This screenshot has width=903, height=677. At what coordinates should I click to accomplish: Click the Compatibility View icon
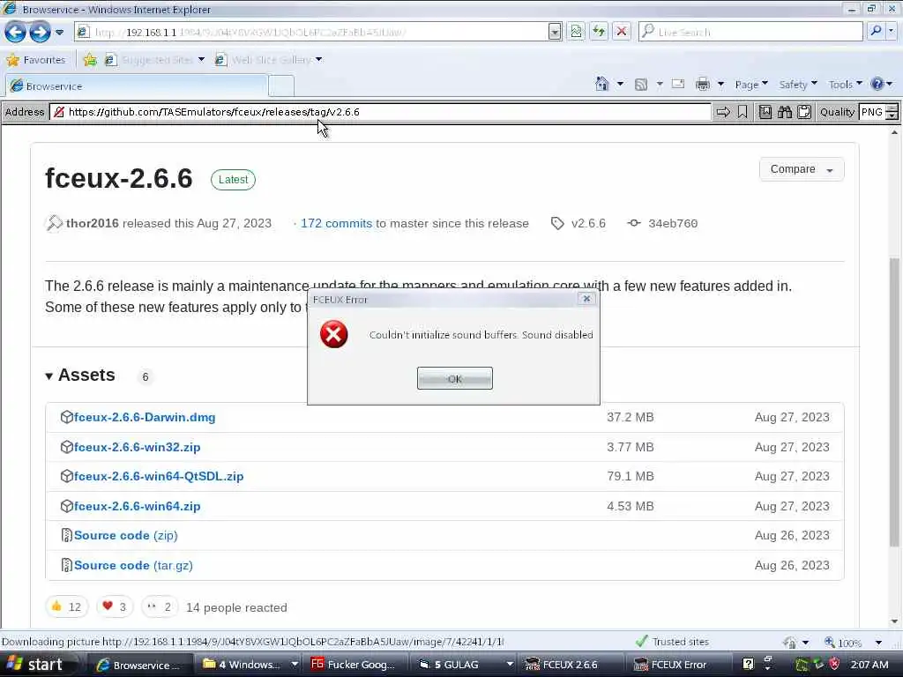point(576,32)
